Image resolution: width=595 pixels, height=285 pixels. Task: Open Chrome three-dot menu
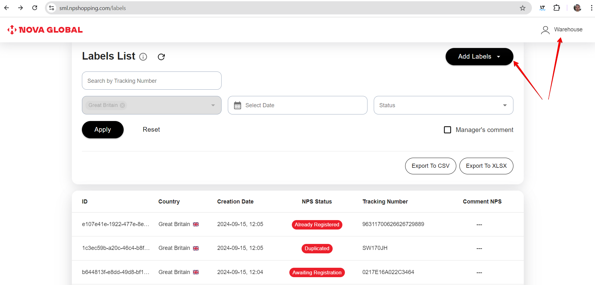(x=592, y=8)
